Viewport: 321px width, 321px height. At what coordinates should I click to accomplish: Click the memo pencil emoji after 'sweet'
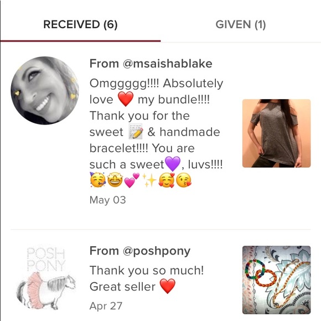tap(136, 131)
